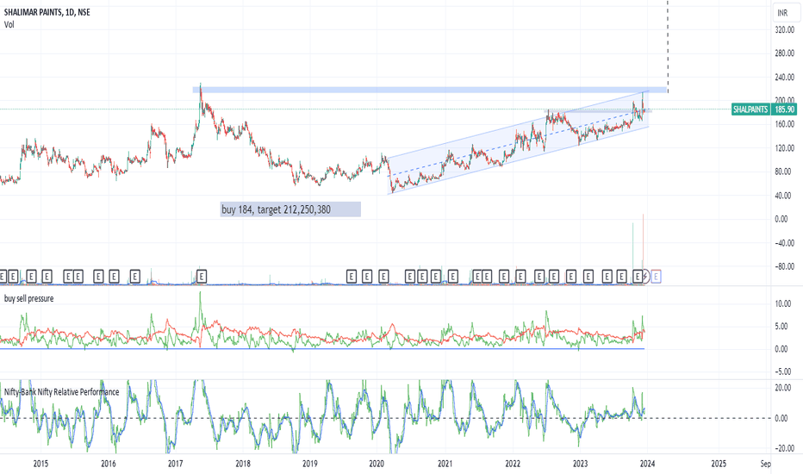Click the 2015 label on the time axis

(41, 464)
